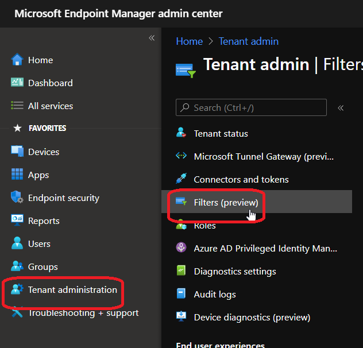Open the Reports icon in sidebar
This screenshot has width=363, height=348.
click(x=17, y=221)
